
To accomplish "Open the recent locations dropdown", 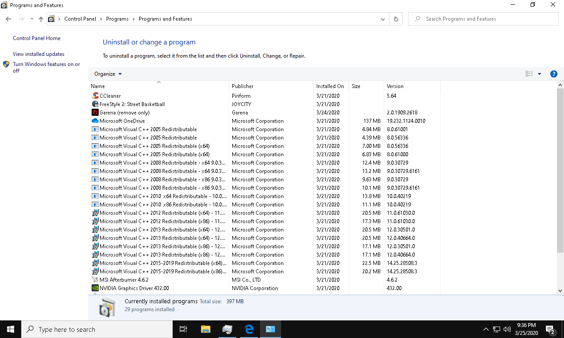I will (x=32, y=19).
